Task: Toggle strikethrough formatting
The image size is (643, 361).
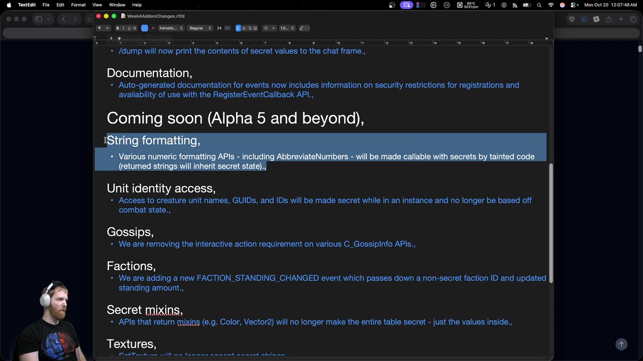Action: (x=135, y=28)
